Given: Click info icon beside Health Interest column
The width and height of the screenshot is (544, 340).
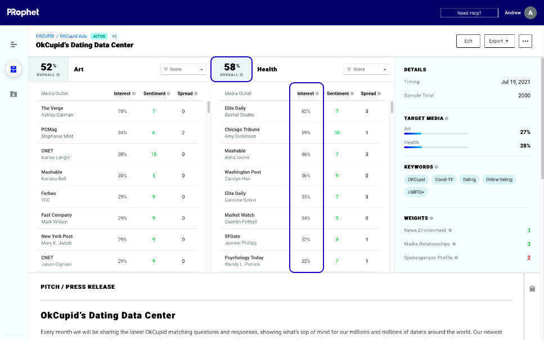Looking at the screenshot, I should coord(317,93).
